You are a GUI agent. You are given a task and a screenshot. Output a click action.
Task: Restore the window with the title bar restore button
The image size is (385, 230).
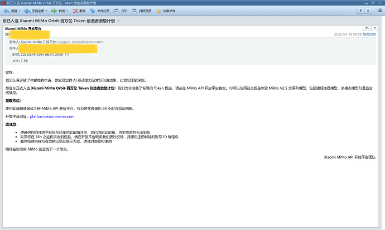point(373,3)
